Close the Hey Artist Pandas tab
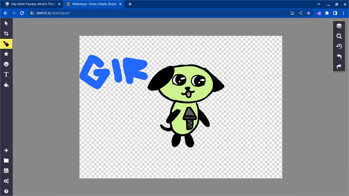 pos(59,4)
